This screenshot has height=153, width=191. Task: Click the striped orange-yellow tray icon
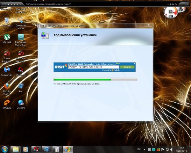[x=158, y=149]
